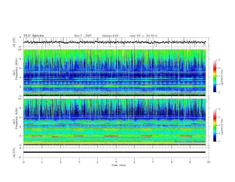235x182 pixels.
Task: Click the "station=ATH" label
Action: (110, 36)
